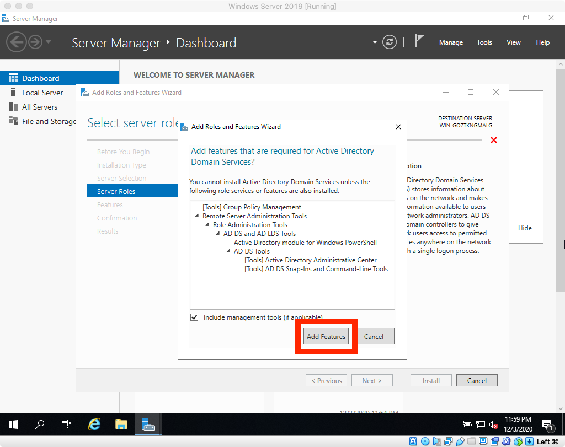Select Before You Begin wizard step
The width and height of the screenshot is (565, 447).
coord(123,152)
